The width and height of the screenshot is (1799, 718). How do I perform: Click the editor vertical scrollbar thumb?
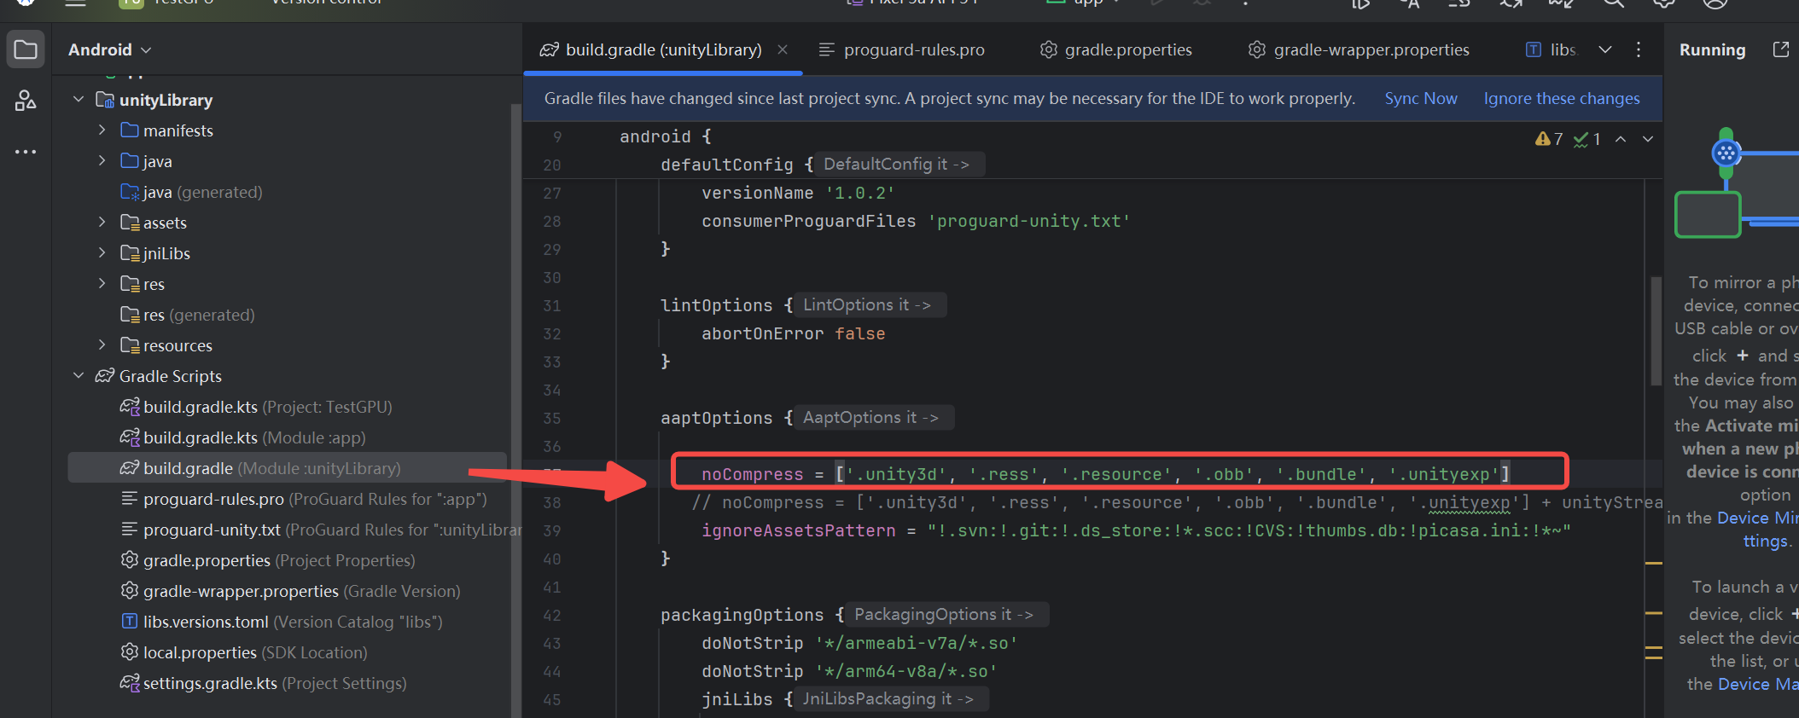[1656, 331]
